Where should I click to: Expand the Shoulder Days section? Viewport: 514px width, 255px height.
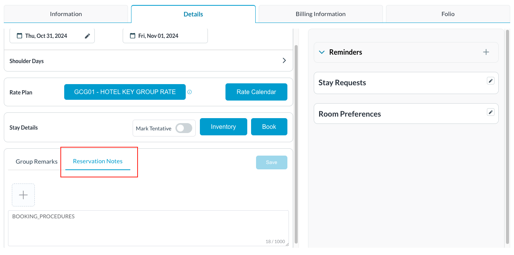tap(284, 61)
